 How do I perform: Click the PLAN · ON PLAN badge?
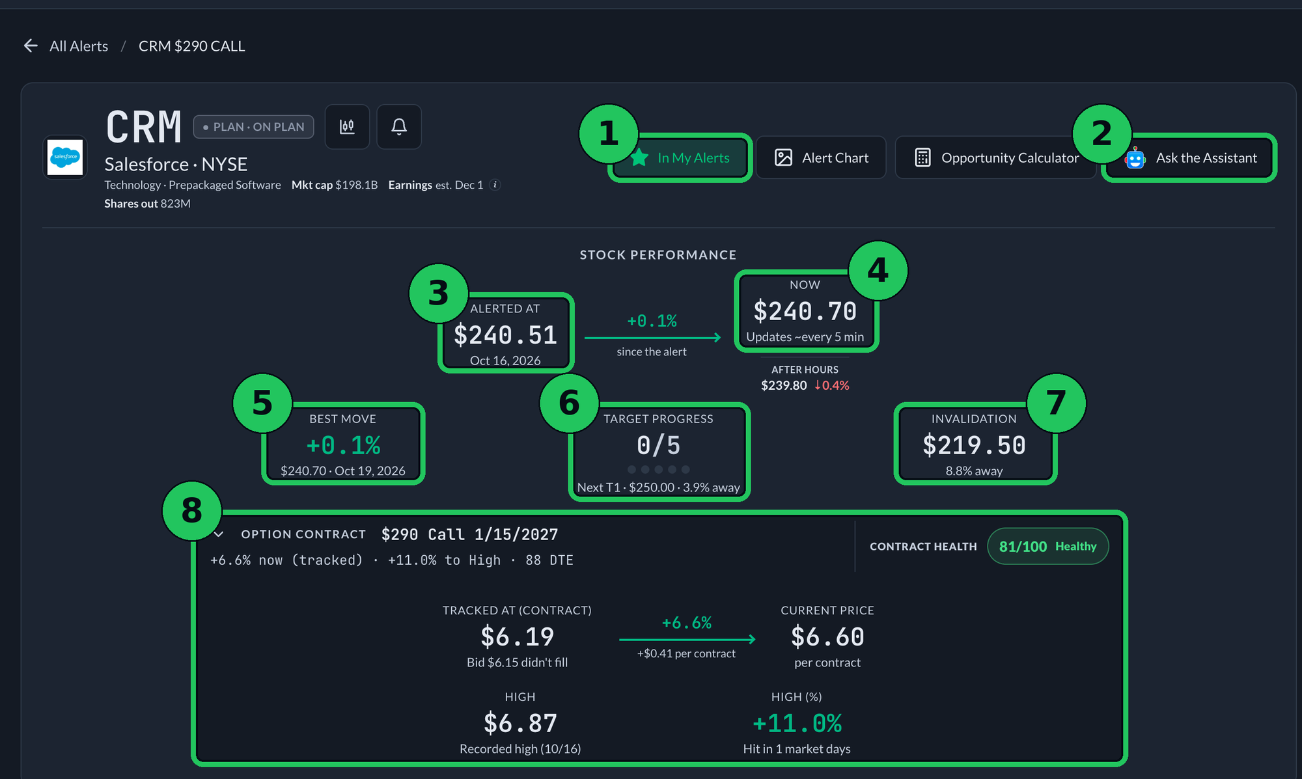pyautogui.click(x=253, y=127)
